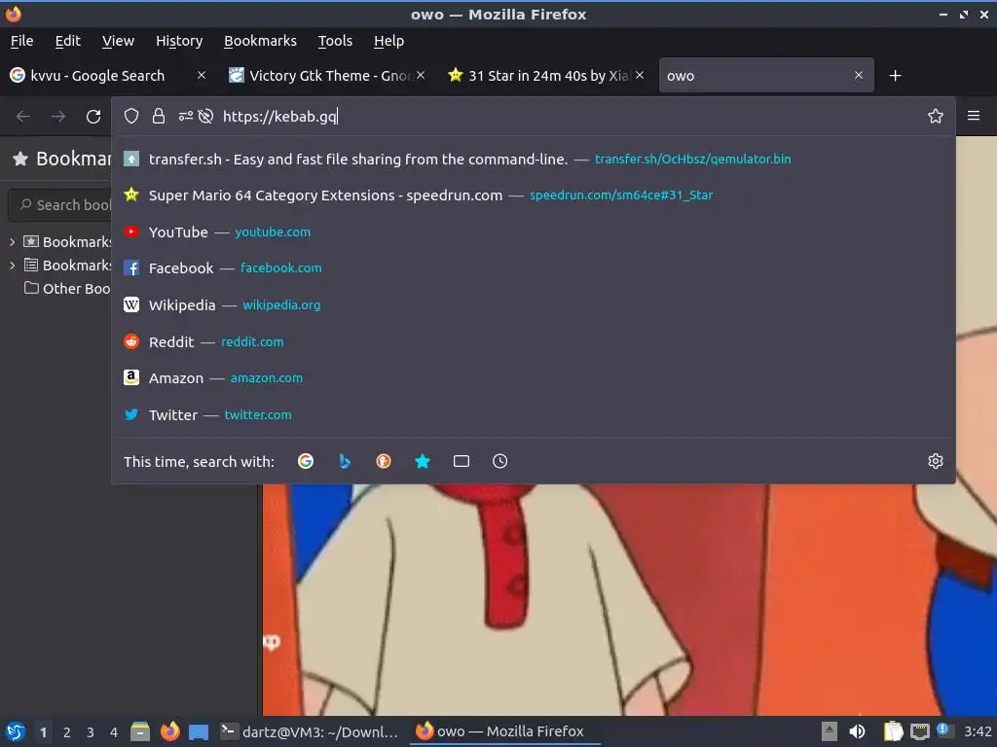Choose the Reddit suggestion
997x747 pixels.
tap(534, 341)
